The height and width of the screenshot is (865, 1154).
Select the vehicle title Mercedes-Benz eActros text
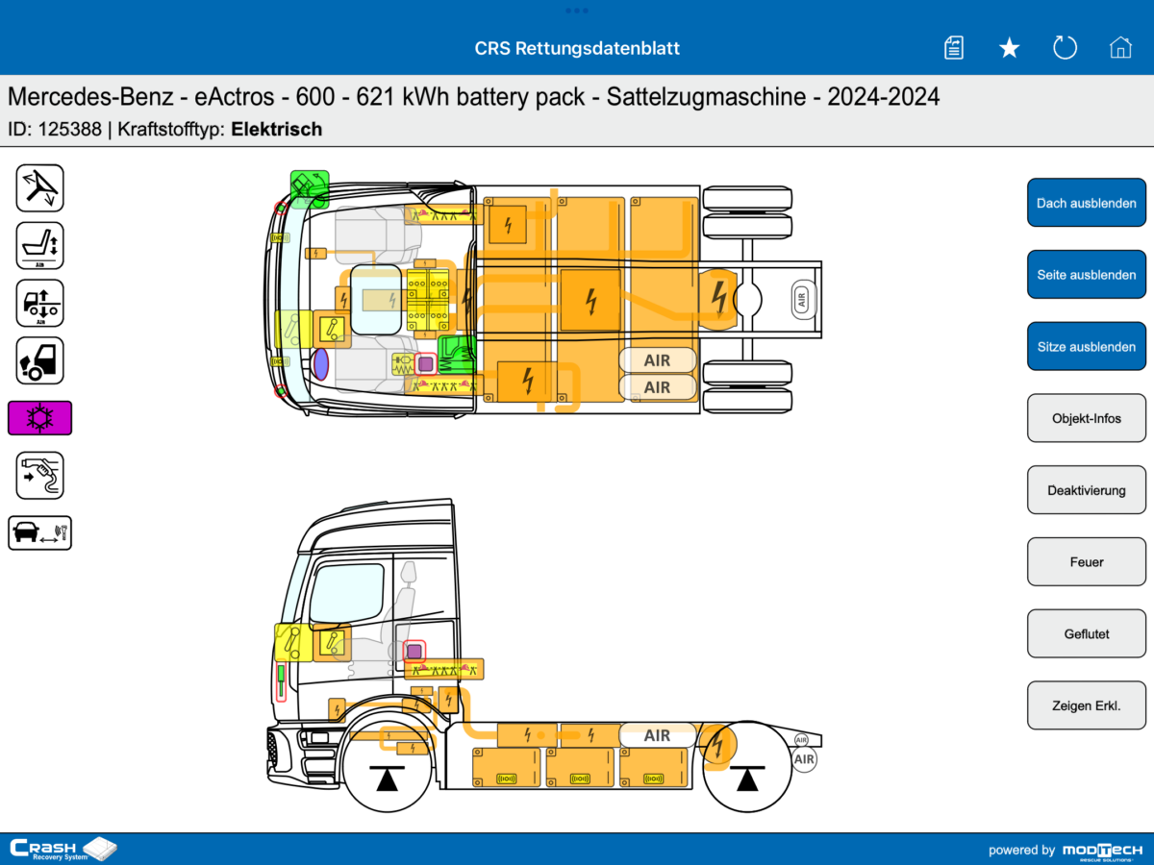(x=474, y=97)
